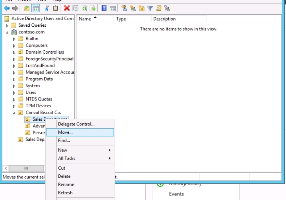Create a new user with the toolbar icon
The height and width of the screenshot is (200, 286).
124,8
